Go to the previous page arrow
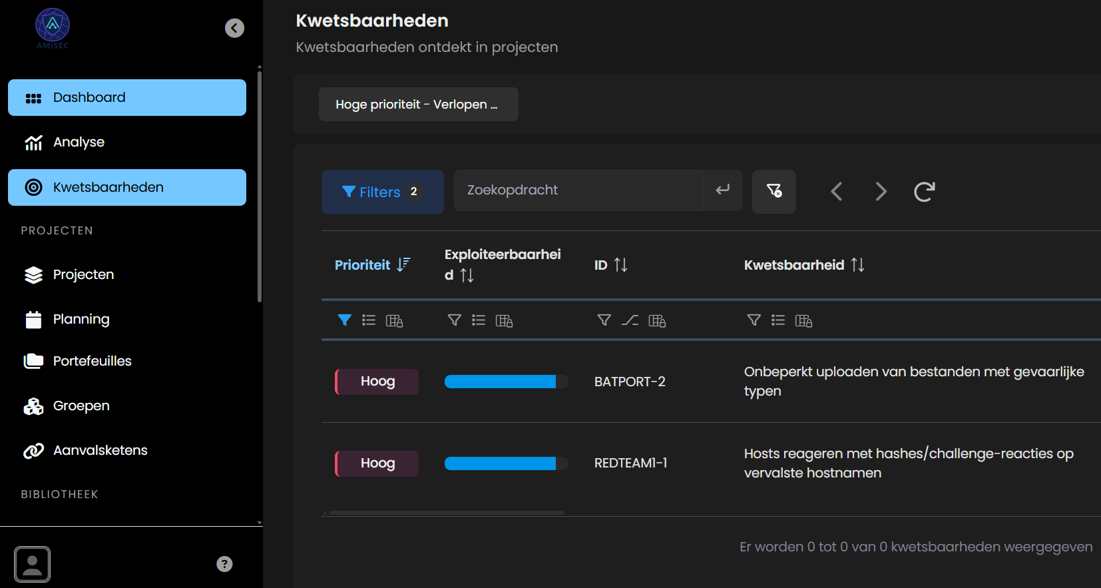 click(x=837, y=192)
